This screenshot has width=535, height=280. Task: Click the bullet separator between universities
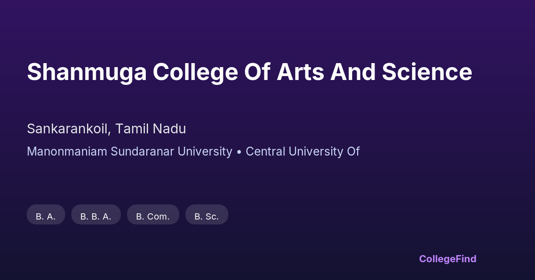[x=239, y=152]
